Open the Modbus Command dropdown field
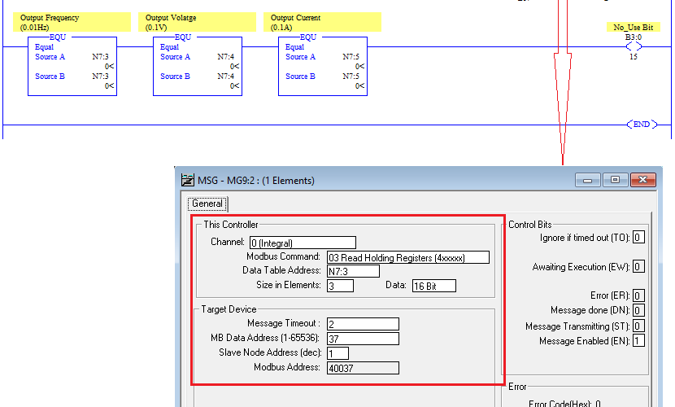The image size is (675, 407). click(x=408, y=257)
